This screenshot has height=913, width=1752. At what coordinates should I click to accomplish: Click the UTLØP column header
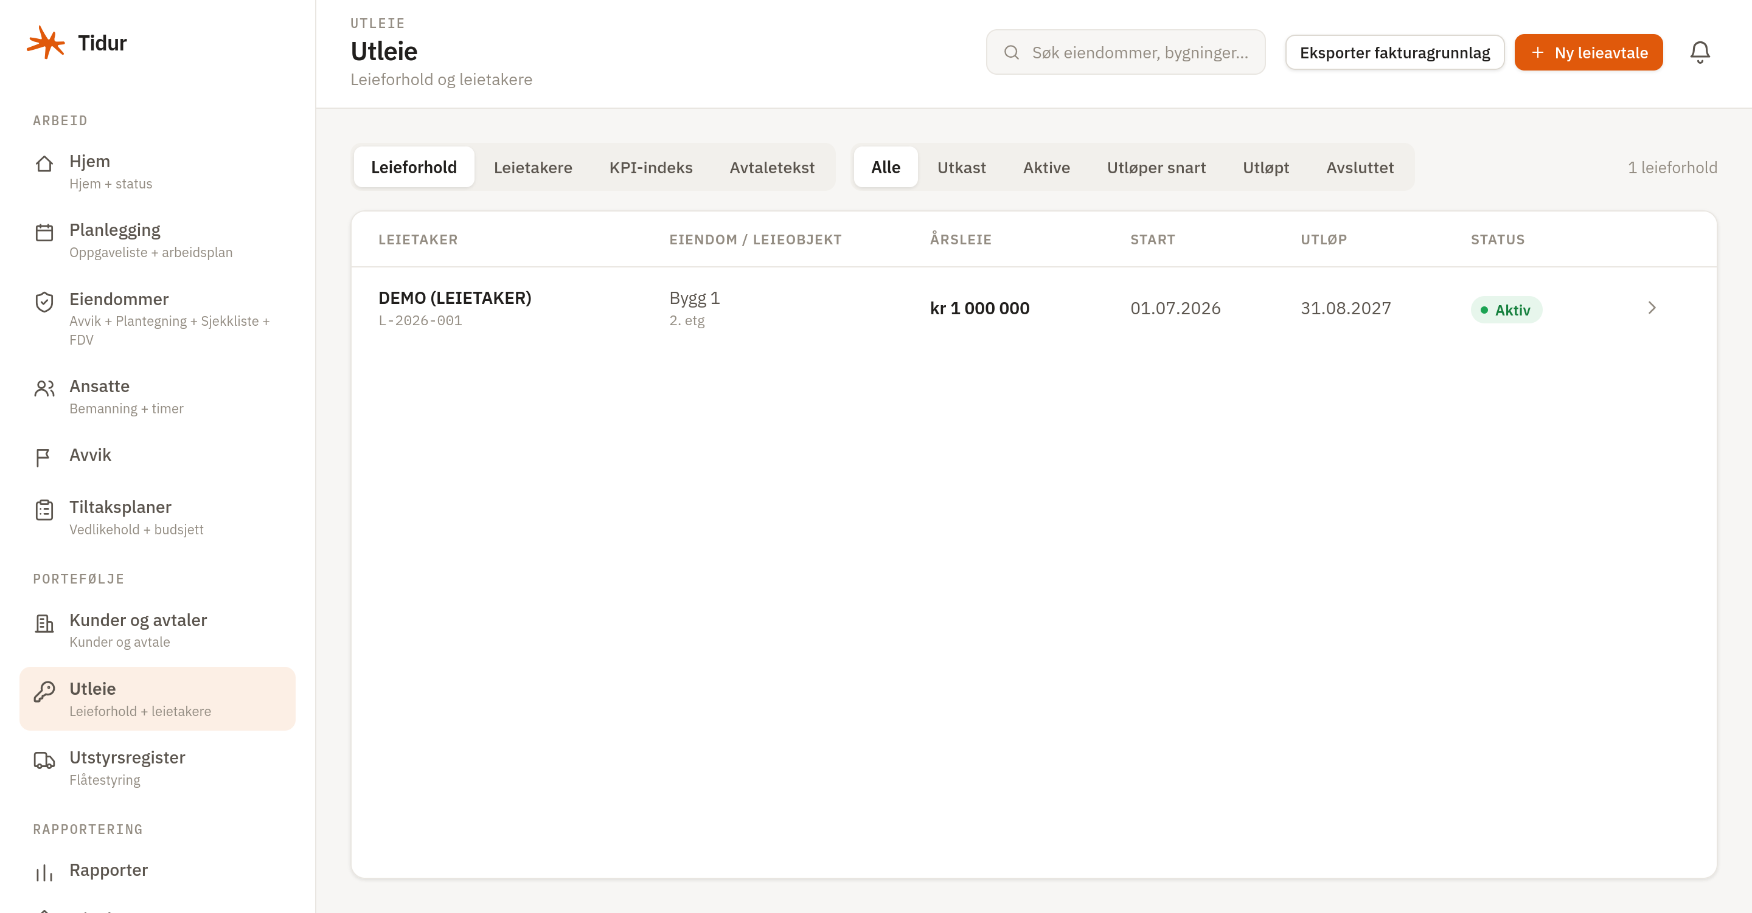1324,240
